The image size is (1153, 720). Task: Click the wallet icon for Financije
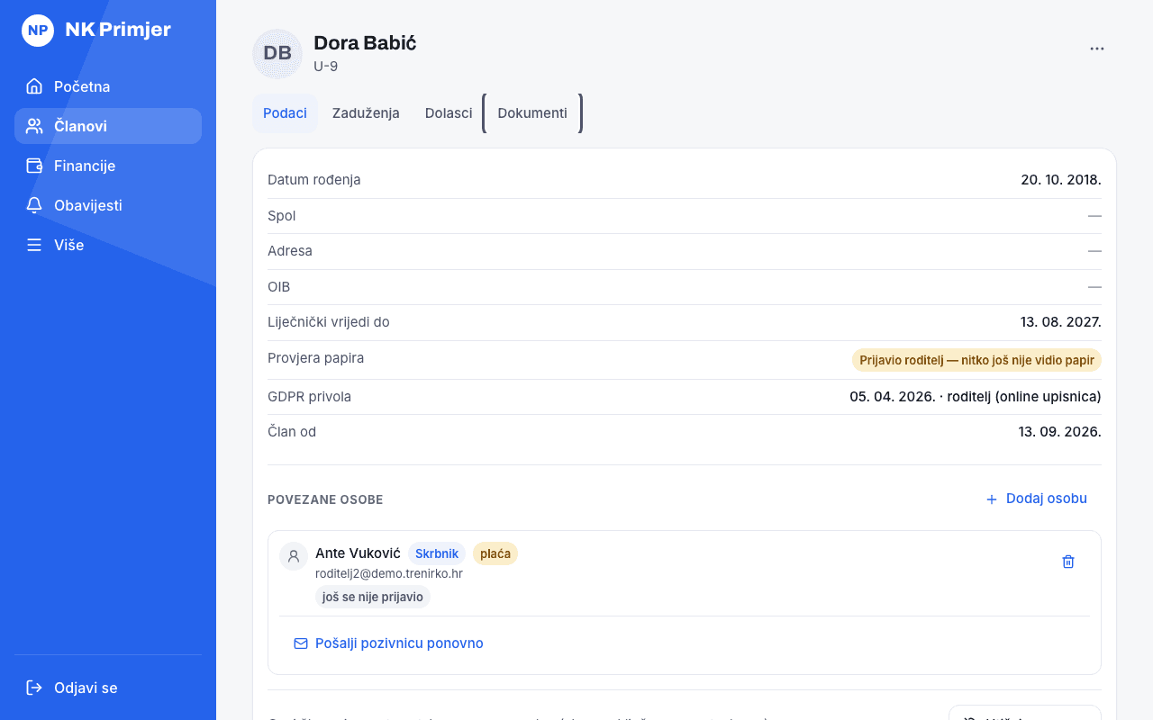point(34,166)
